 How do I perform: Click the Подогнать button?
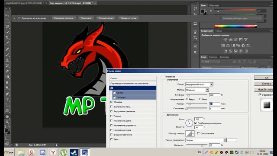click(86, 18)
